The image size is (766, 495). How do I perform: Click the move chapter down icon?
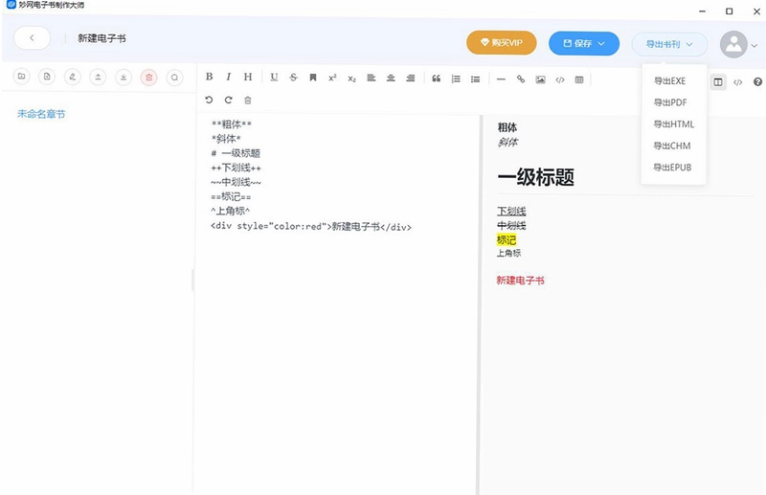(x=124, y=77)
